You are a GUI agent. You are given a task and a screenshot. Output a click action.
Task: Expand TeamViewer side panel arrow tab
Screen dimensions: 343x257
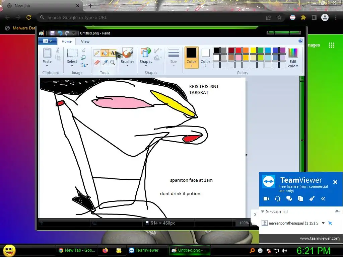255,215
